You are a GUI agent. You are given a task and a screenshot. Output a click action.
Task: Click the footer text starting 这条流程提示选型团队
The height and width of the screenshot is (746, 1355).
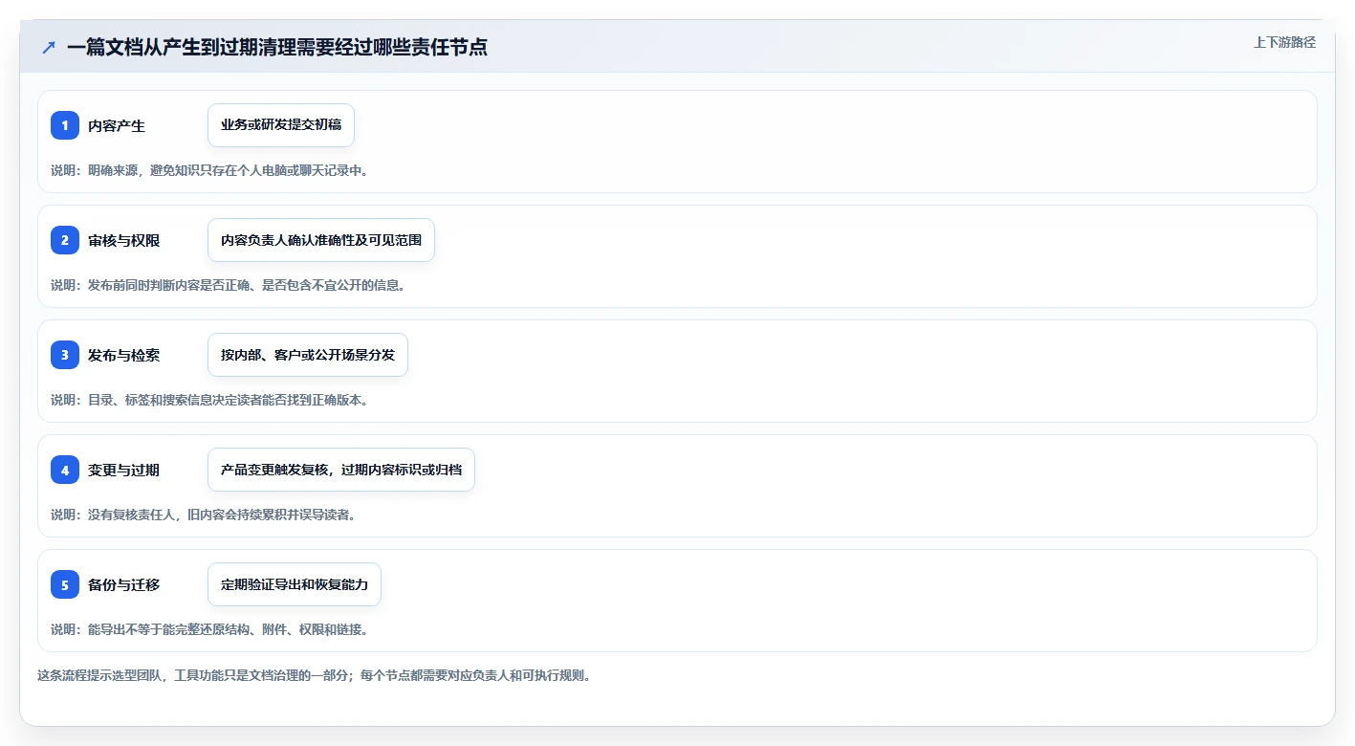pos(314,675)
